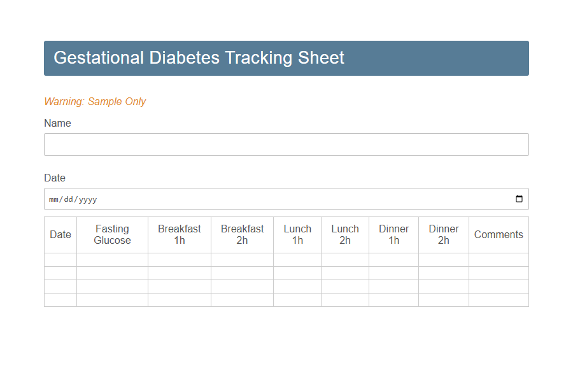Open the calendar date picker icon

520,199
